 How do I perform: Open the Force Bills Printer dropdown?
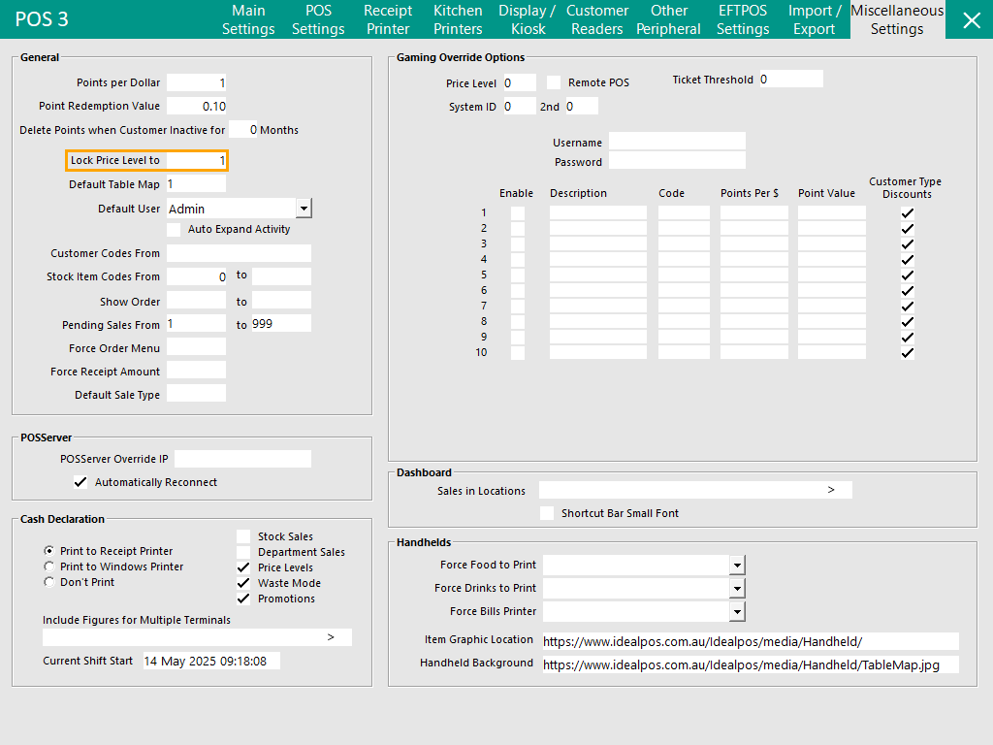[737, 611]
